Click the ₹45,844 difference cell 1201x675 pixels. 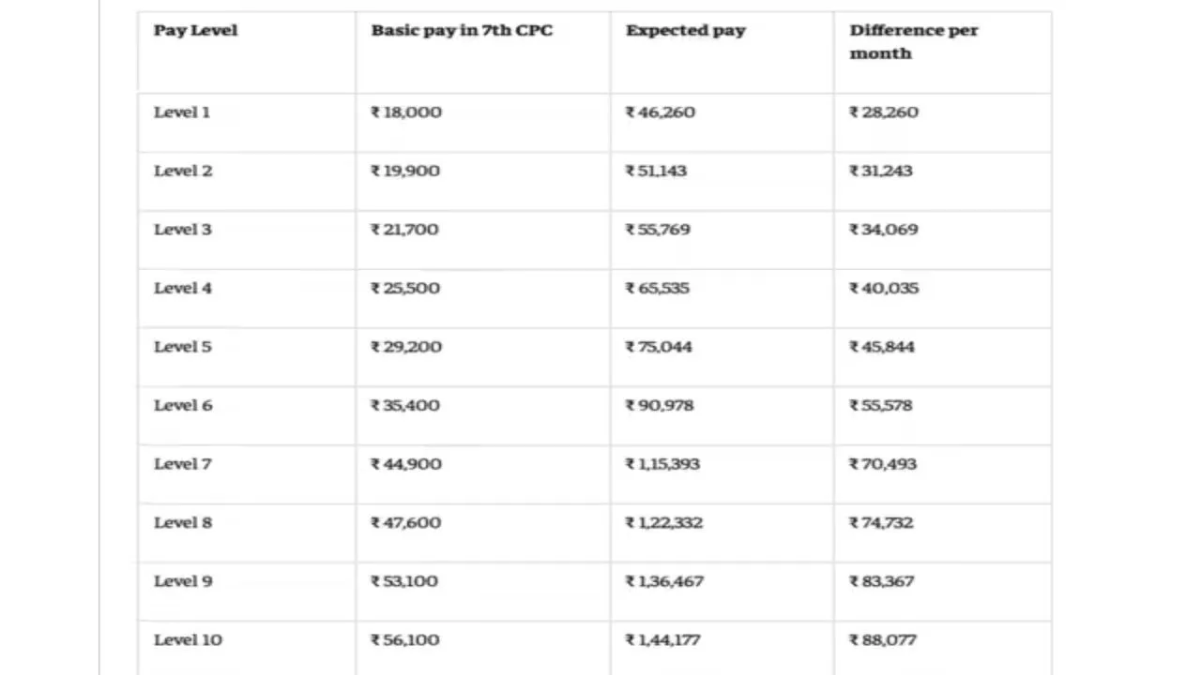[x=882, y=347]
